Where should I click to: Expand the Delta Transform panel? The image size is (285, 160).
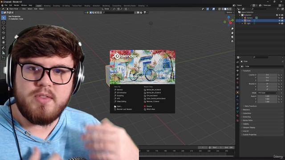[250, 106]
